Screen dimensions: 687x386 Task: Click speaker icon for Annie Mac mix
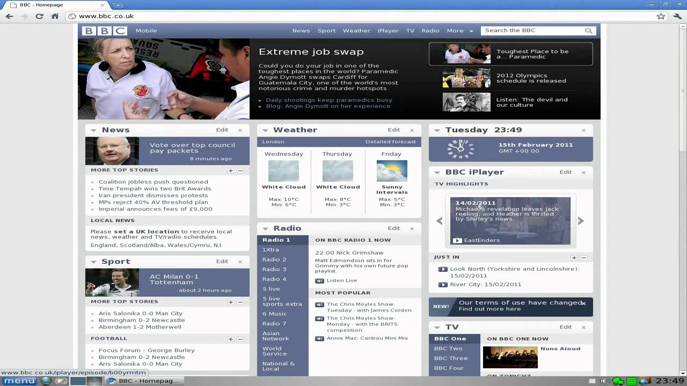[319, 338]
